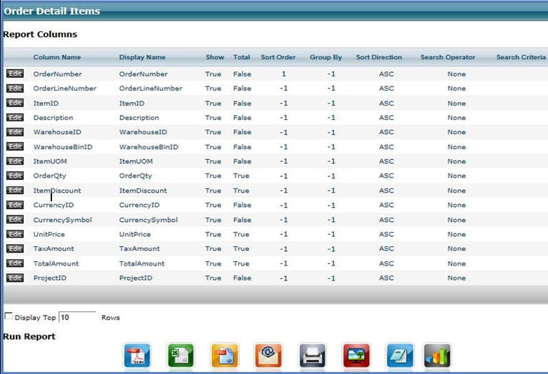
Task: Edit the OrderQty row
Action: click(15, 176)
